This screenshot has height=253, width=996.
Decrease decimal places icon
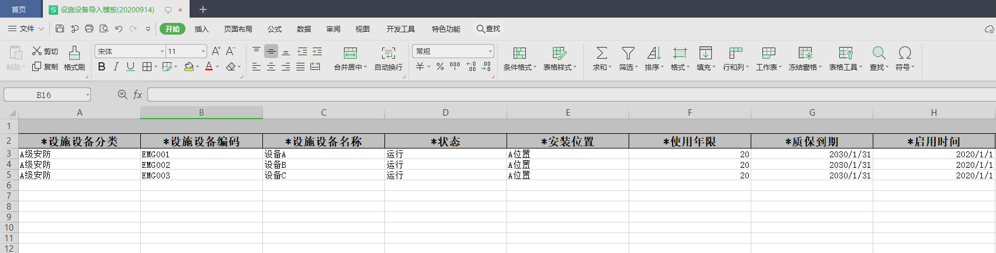[486, 67]
